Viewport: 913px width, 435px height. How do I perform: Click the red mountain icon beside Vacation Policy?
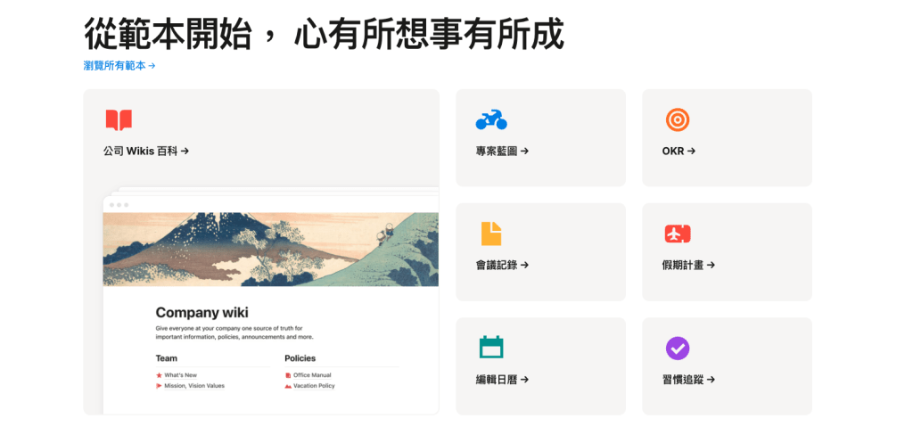click(x=288, y=385)
